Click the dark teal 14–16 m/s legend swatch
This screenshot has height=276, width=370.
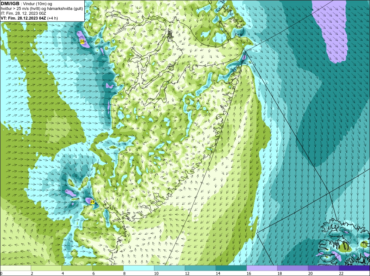click(x=231, y=268)
